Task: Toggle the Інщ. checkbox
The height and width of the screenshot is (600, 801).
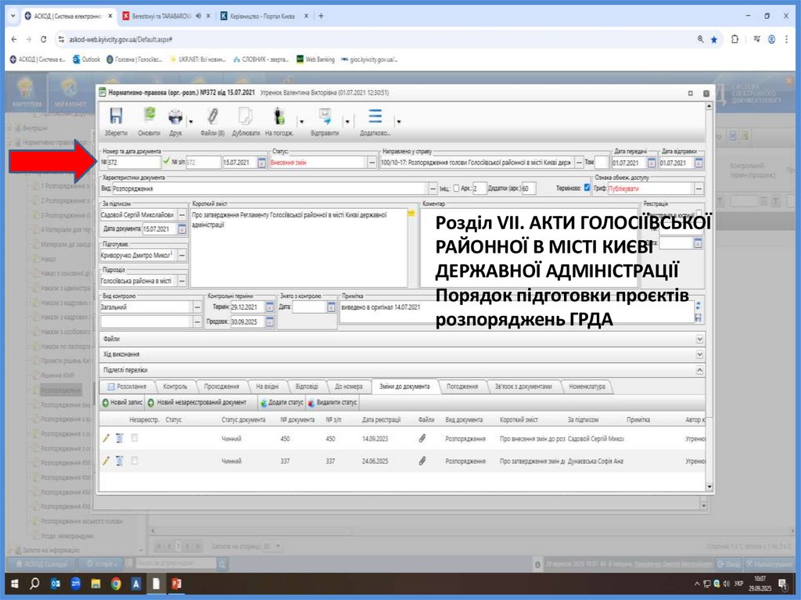Action: click(457, 189)
